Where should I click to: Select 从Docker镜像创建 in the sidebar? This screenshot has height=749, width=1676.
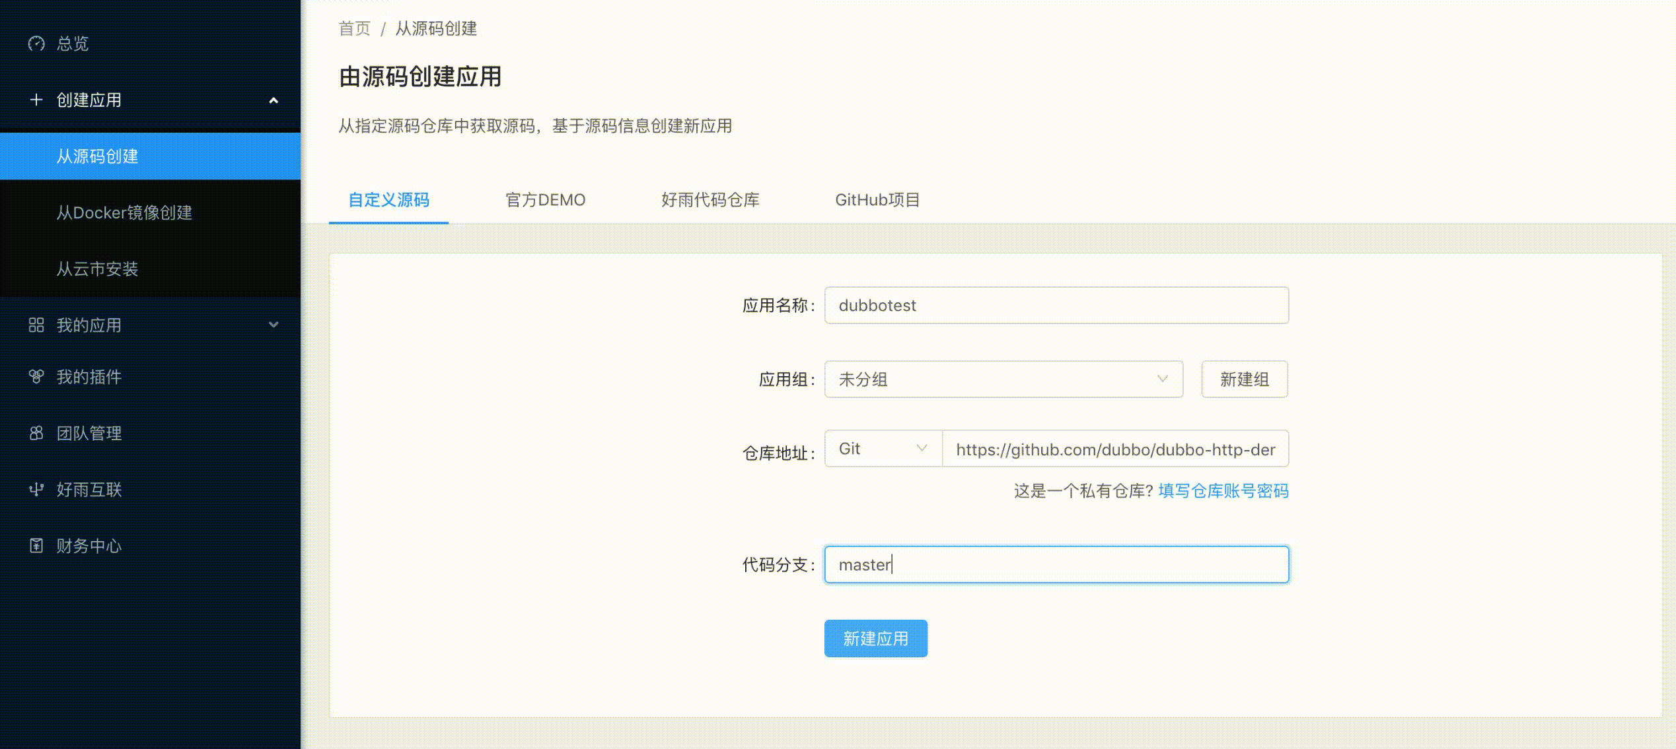[124, 212]
